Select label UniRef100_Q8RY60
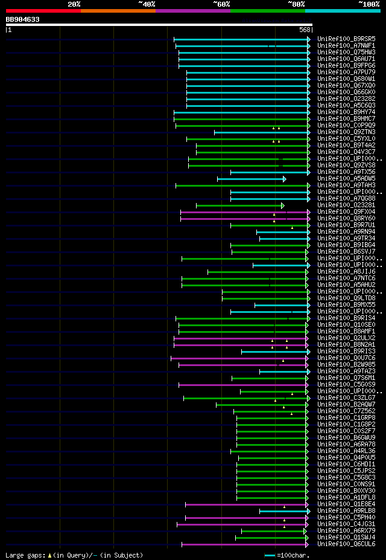Screen dimensions: 386x560 346,218
